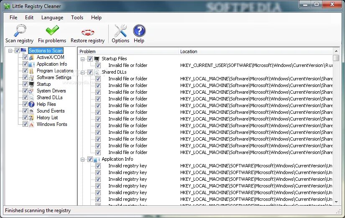
Task: Click the Windows Fonts letter icon
Action: point(31,124)
